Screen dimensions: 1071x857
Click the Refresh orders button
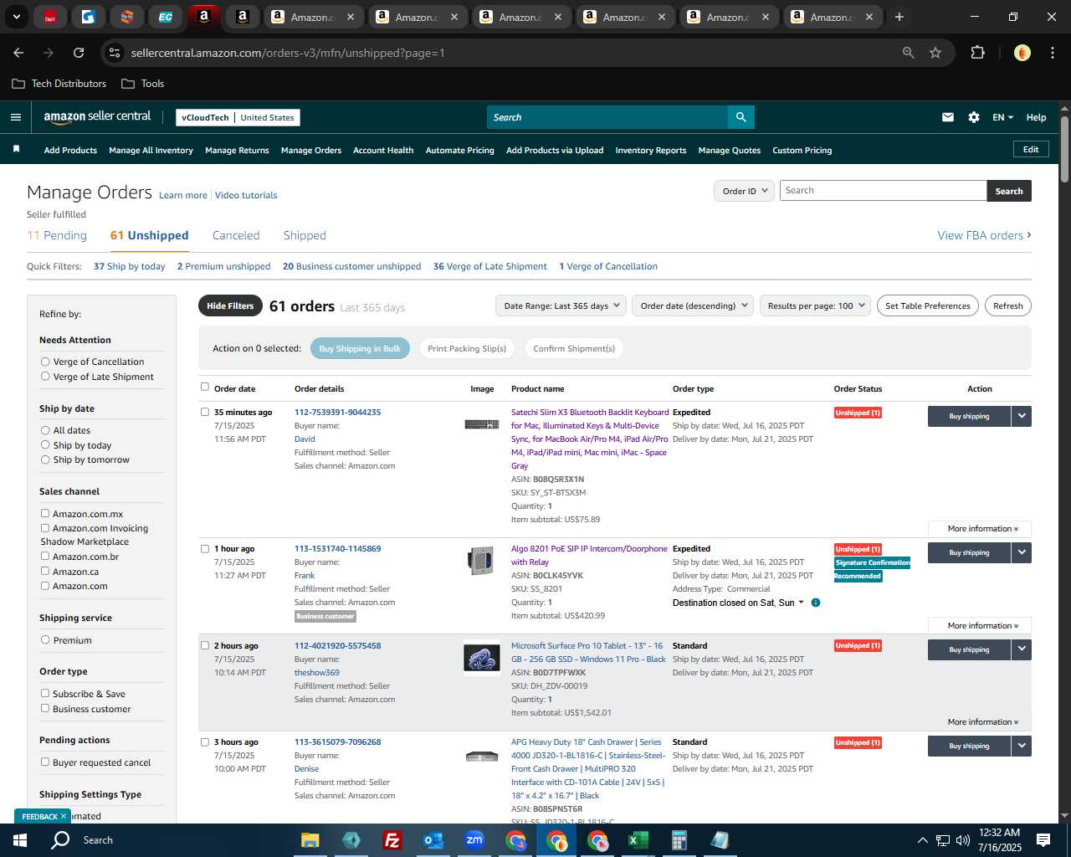tap(1008, 305)
